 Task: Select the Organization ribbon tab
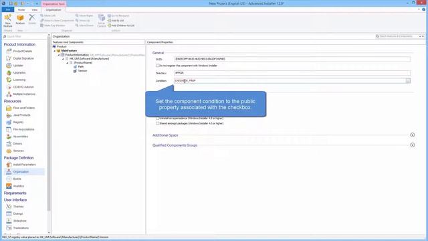53,10
